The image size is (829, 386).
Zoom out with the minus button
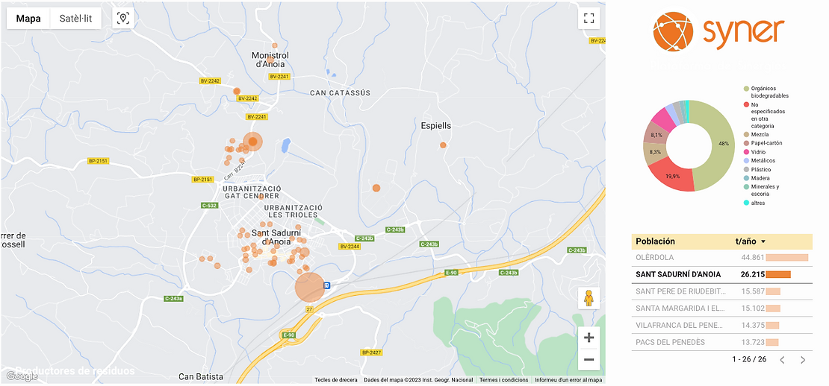click(x=589, y=360)
